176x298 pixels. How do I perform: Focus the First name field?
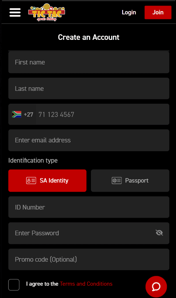click(89, 62)
